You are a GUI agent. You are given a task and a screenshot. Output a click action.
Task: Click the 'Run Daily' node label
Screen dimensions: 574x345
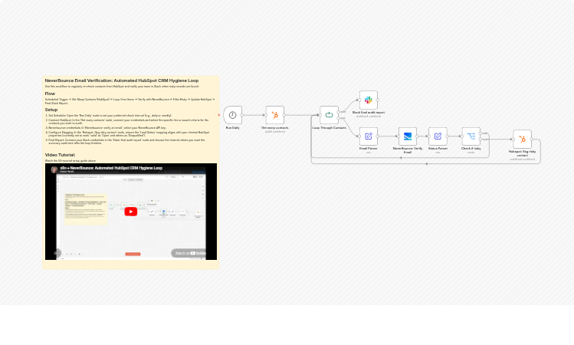pos(232,128)
